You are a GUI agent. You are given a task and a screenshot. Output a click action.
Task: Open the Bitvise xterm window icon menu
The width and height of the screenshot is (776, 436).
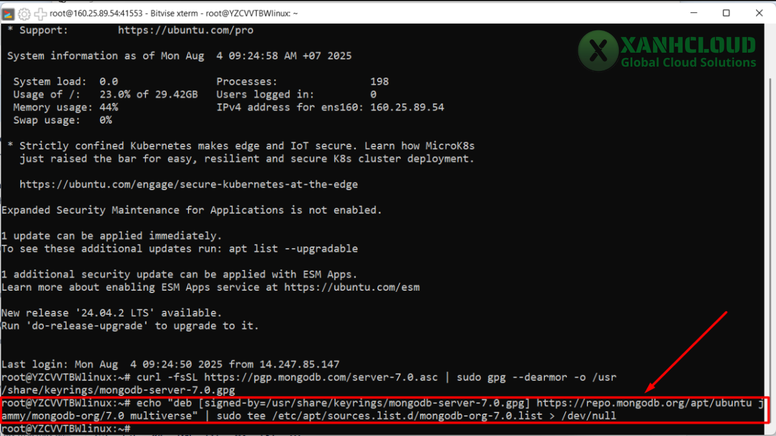click(x=8, y=13)
